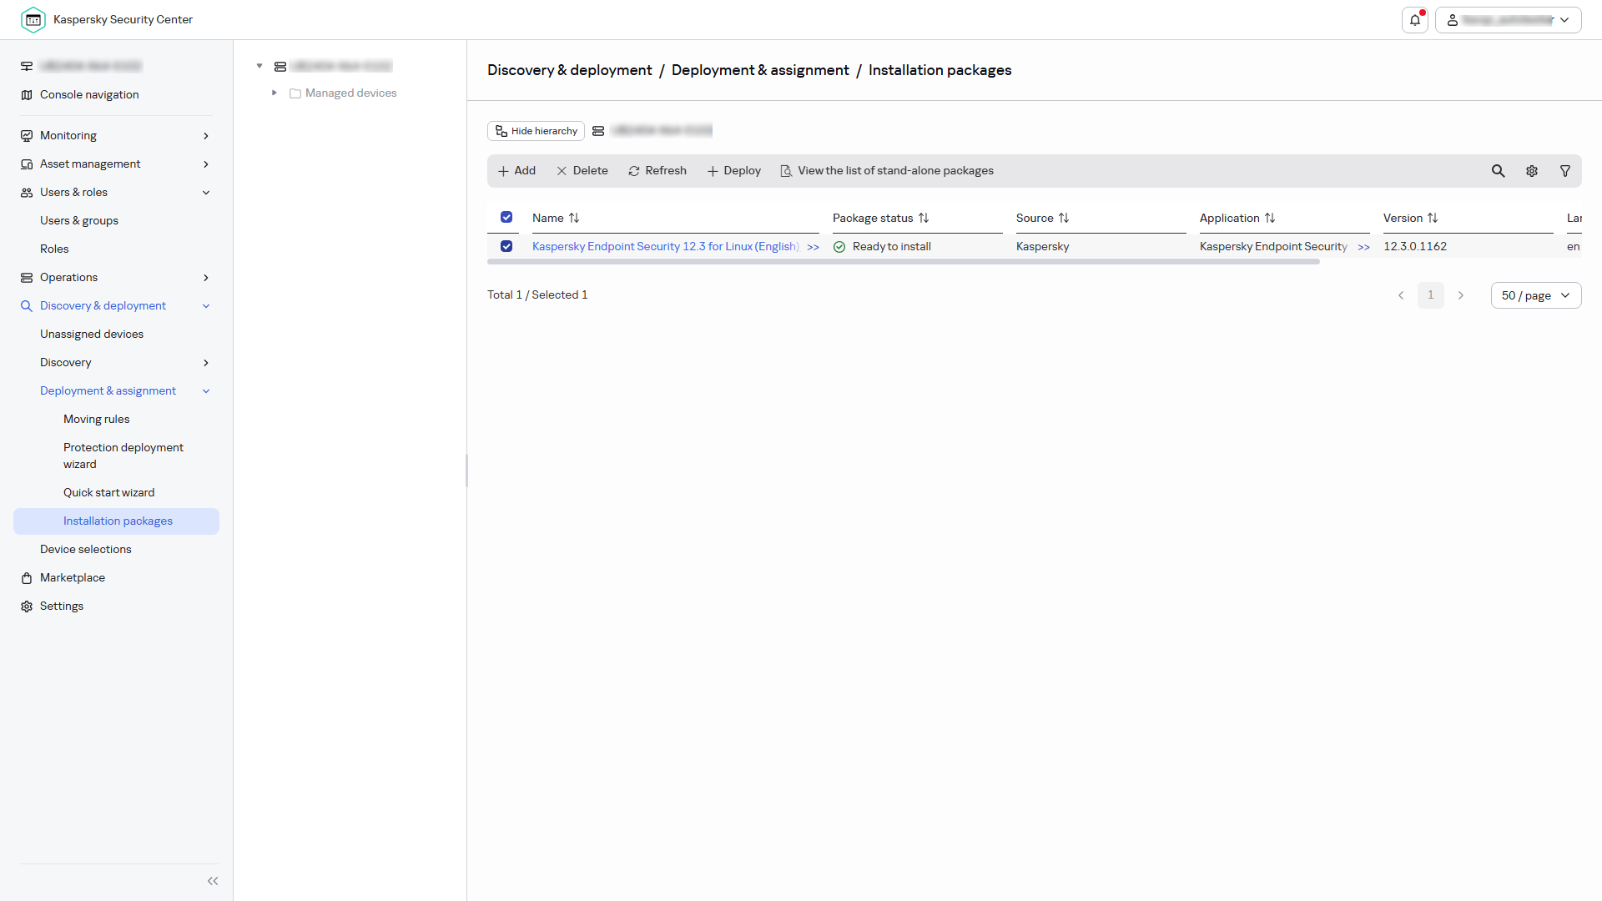Open the notifications bell icon
Image resolution: width=1602 pixels, height=901 pixels.
1415,20
